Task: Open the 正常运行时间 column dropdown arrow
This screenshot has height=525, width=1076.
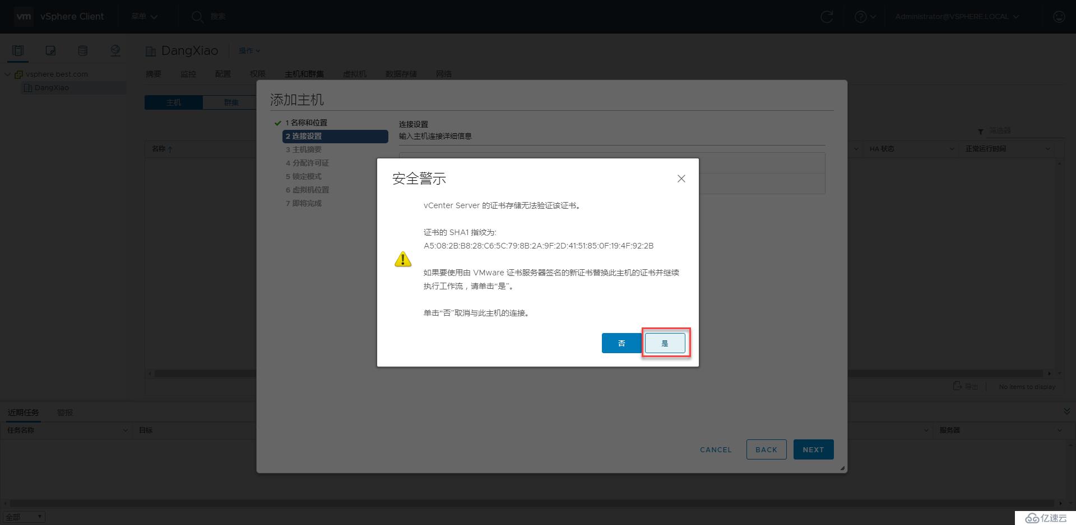Action: [1048, 149]
